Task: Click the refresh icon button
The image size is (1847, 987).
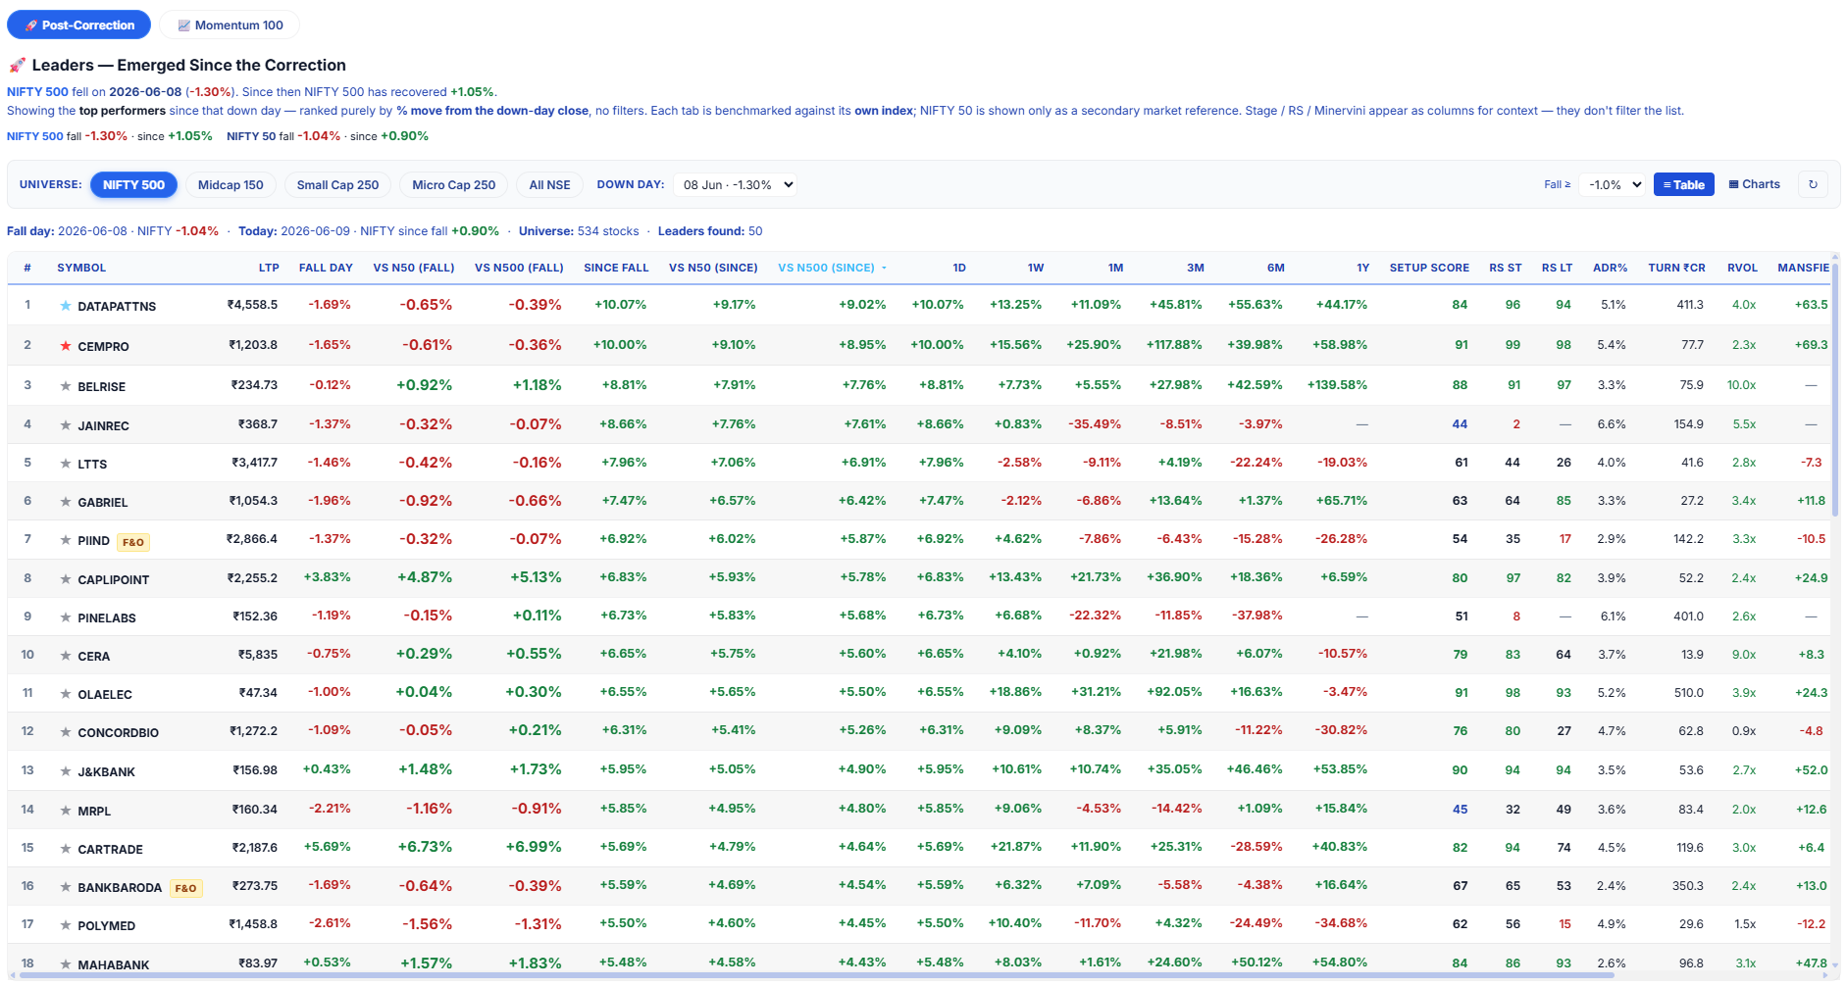Action: pyautogui.click(x=1813, y=184)
